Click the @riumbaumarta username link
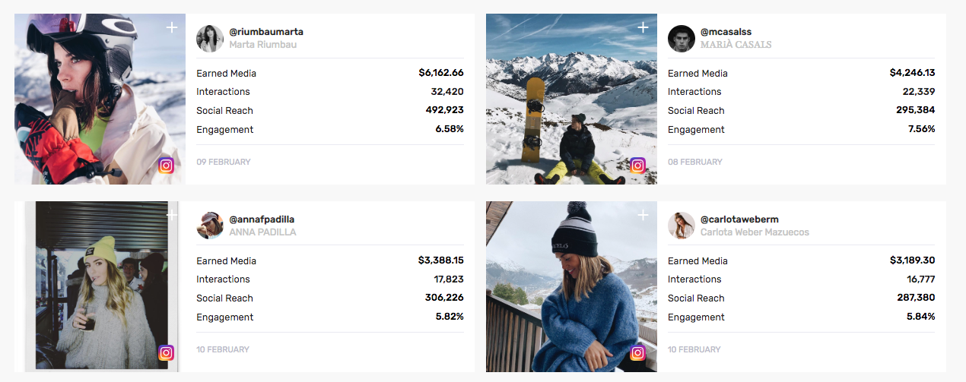 pyautogui.click(x=266, y=32)
